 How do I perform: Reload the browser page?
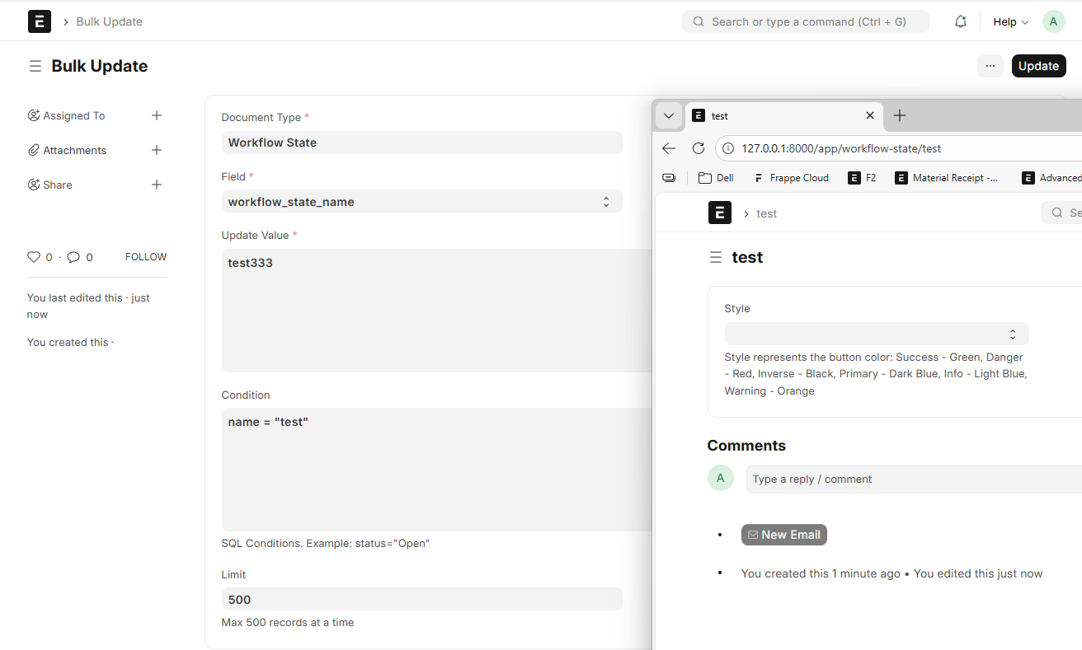coord(698,148)
